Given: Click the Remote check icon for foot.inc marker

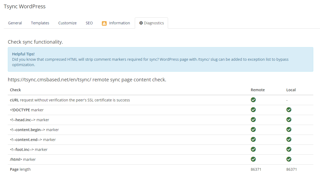Looking at the screenshot, I should click(253, 150).
